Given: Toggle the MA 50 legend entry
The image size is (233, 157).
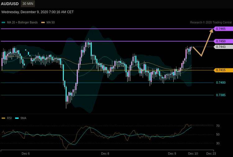Looking at the screenshot, I should 48,23.
